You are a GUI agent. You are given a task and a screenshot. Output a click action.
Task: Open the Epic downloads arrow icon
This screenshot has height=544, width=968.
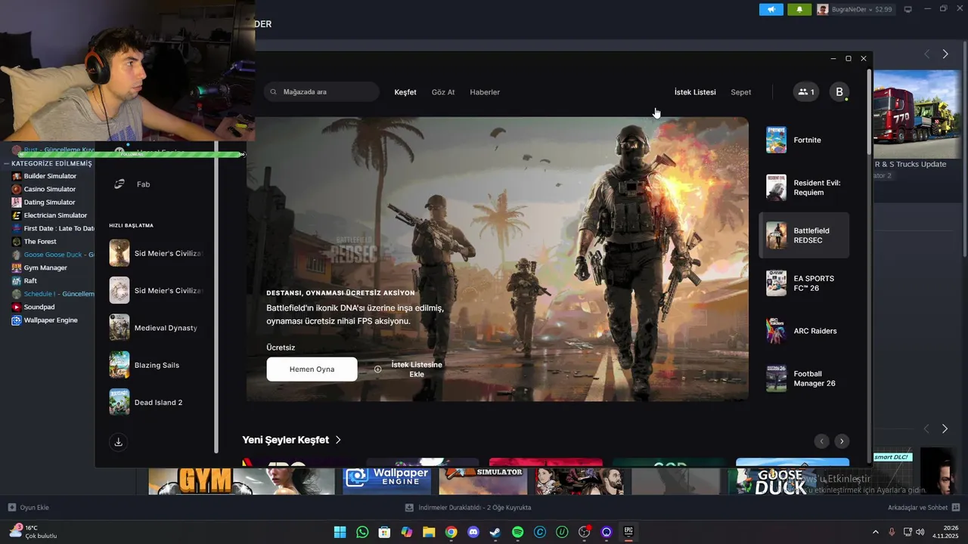coord(118,442)
